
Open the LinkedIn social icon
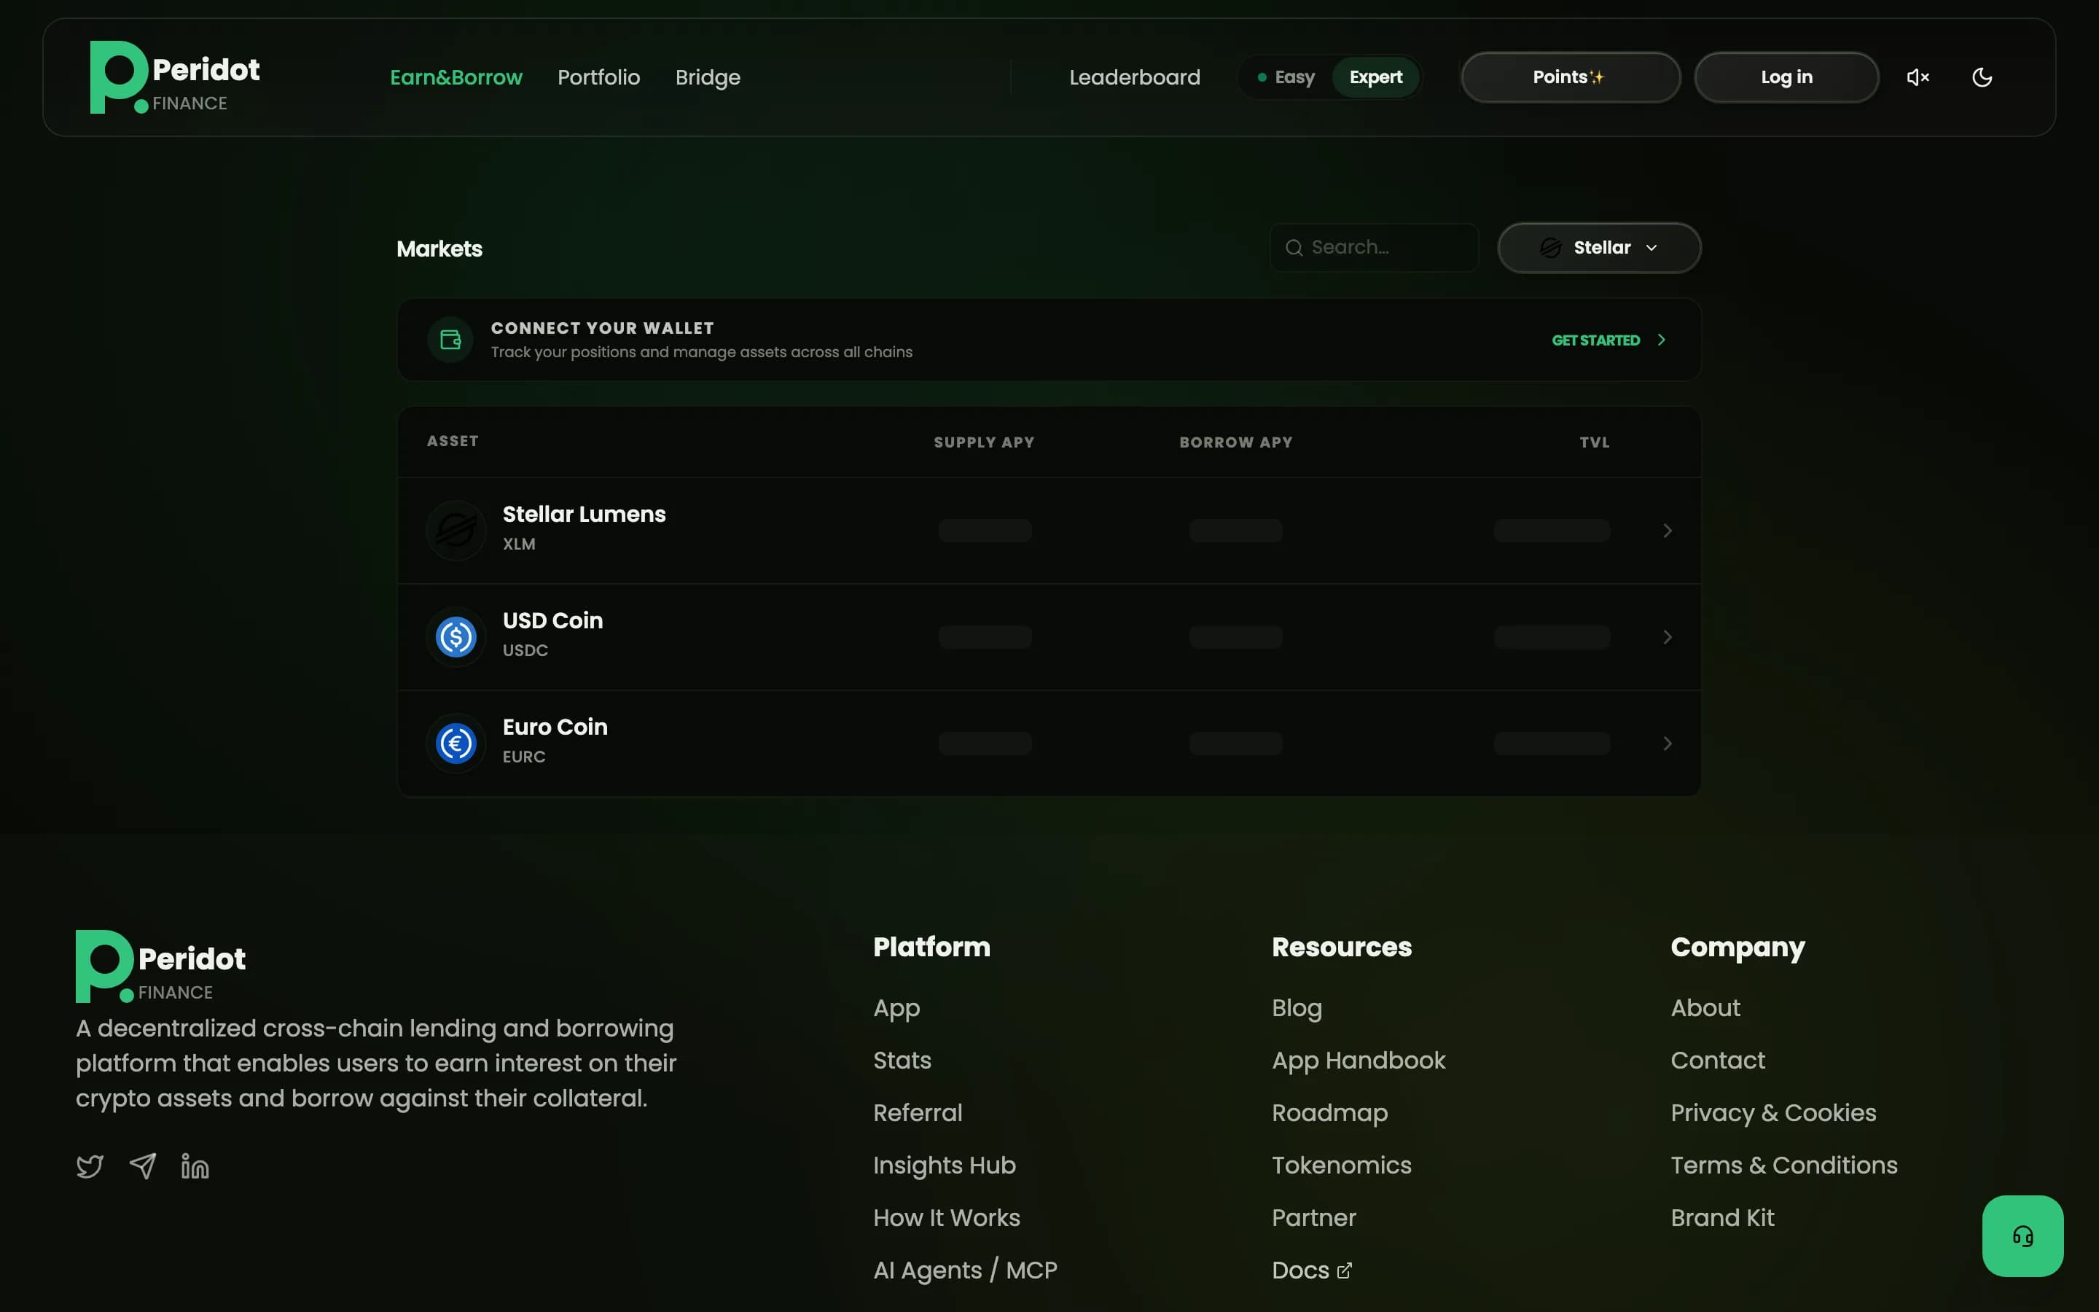[x=195, y=1165]
